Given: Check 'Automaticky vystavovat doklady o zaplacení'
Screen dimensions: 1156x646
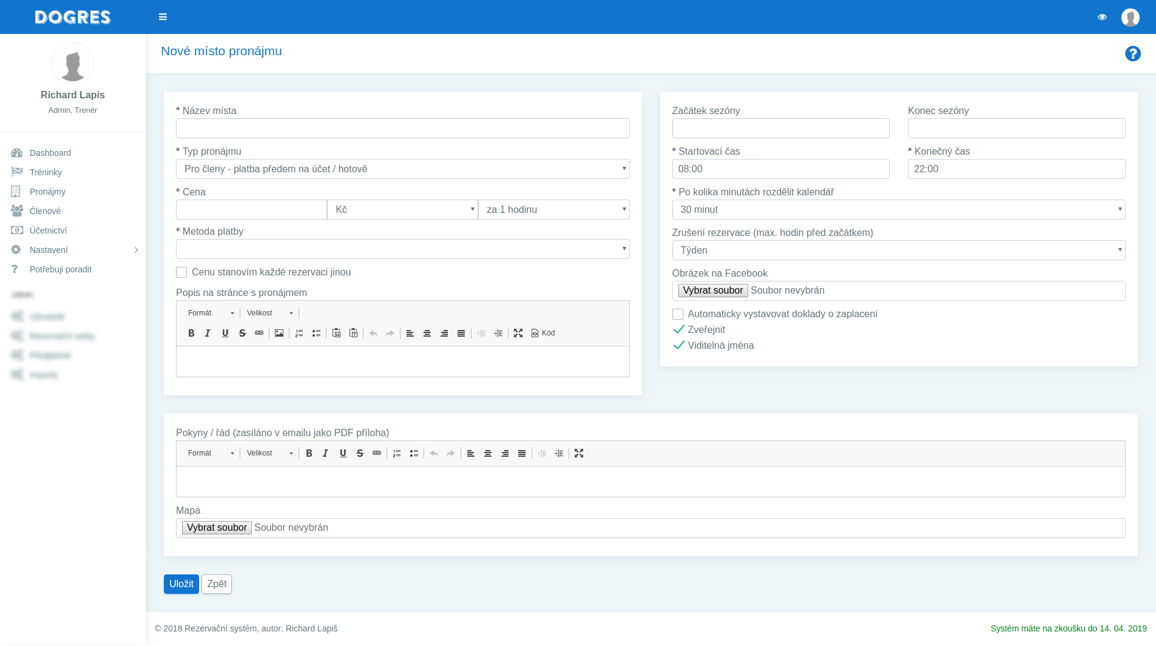Looking at the screenshot, I should [x=678, y=314].
